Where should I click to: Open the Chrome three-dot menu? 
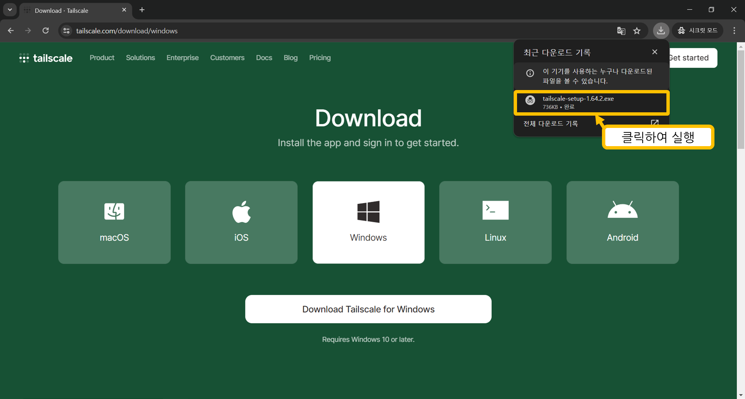[x=734, y=30]
